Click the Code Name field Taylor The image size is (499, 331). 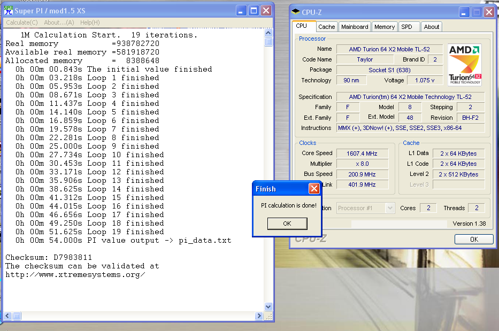click(x=365, y=59)
